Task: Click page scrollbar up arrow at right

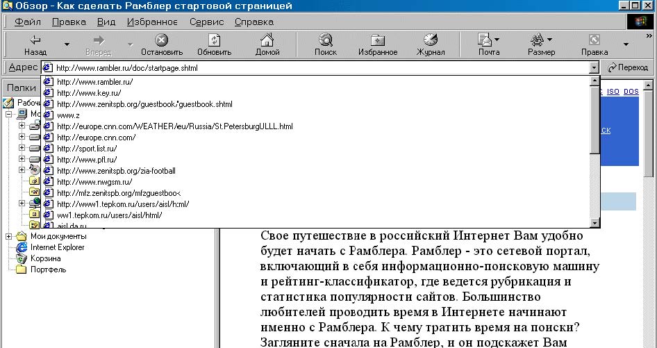Action: (x=648, y=85)
